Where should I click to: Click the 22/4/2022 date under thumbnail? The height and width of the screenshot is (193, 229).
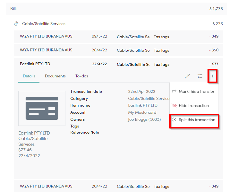pos(29,155)
